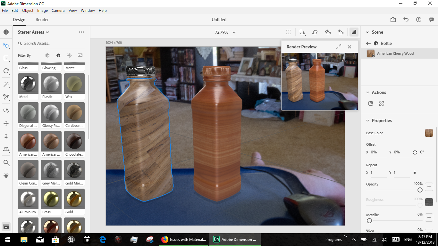
Task: Select the Zoom magnifier tool
Action: [6, 163]
